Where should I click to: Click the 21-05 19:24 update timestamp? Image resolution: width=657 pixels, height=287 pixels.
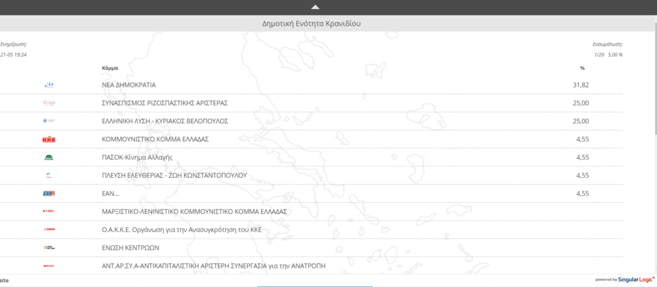click(13, 55)
